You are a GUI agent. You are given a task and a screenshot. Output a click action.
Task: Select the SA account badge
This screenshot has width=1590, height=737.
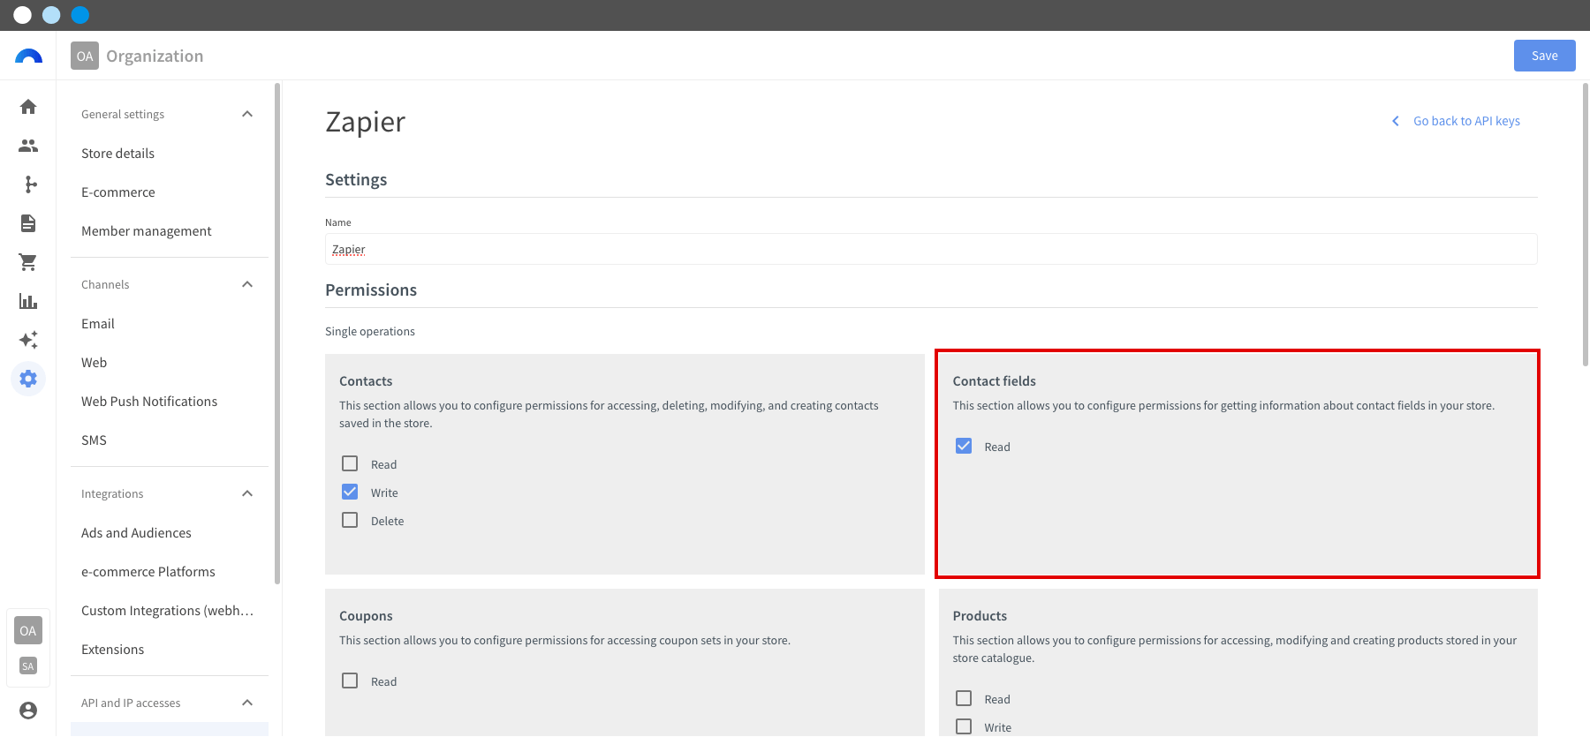click(x=28, y=666)
